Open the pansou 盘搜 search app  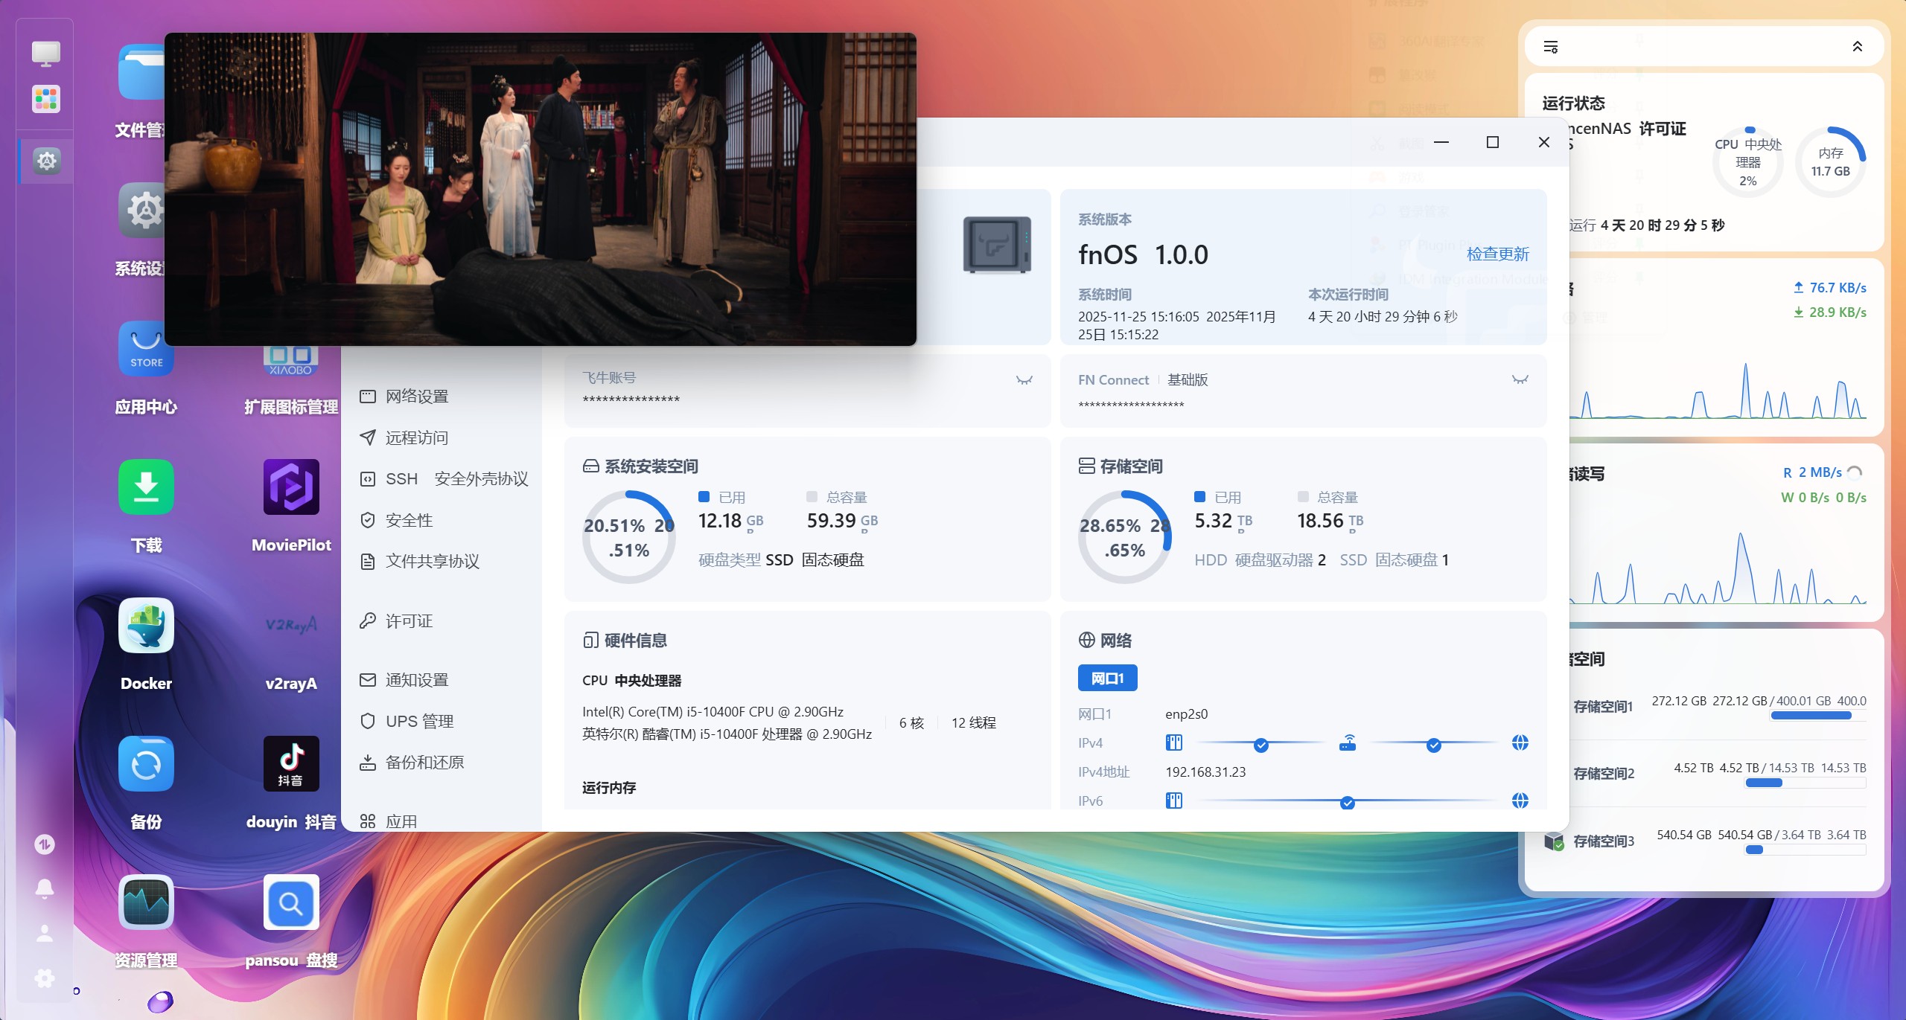(x=291, y=902)
